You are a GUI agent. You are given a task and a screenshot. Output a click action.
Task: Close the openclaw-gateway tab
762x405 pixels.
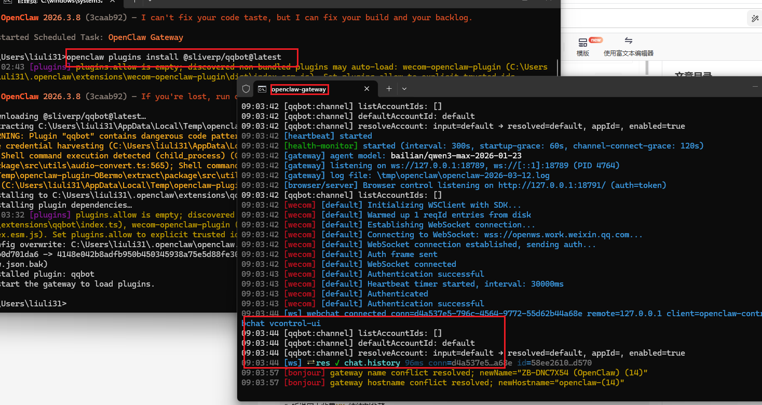click(x=367, y=89)
